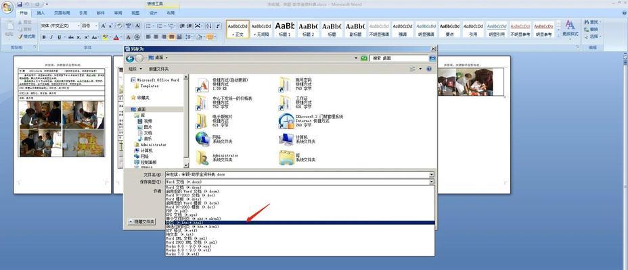Switch to the 页面布局 ribbon tab
The width and height of the screenshot is (628, 270).
(62, 13)
